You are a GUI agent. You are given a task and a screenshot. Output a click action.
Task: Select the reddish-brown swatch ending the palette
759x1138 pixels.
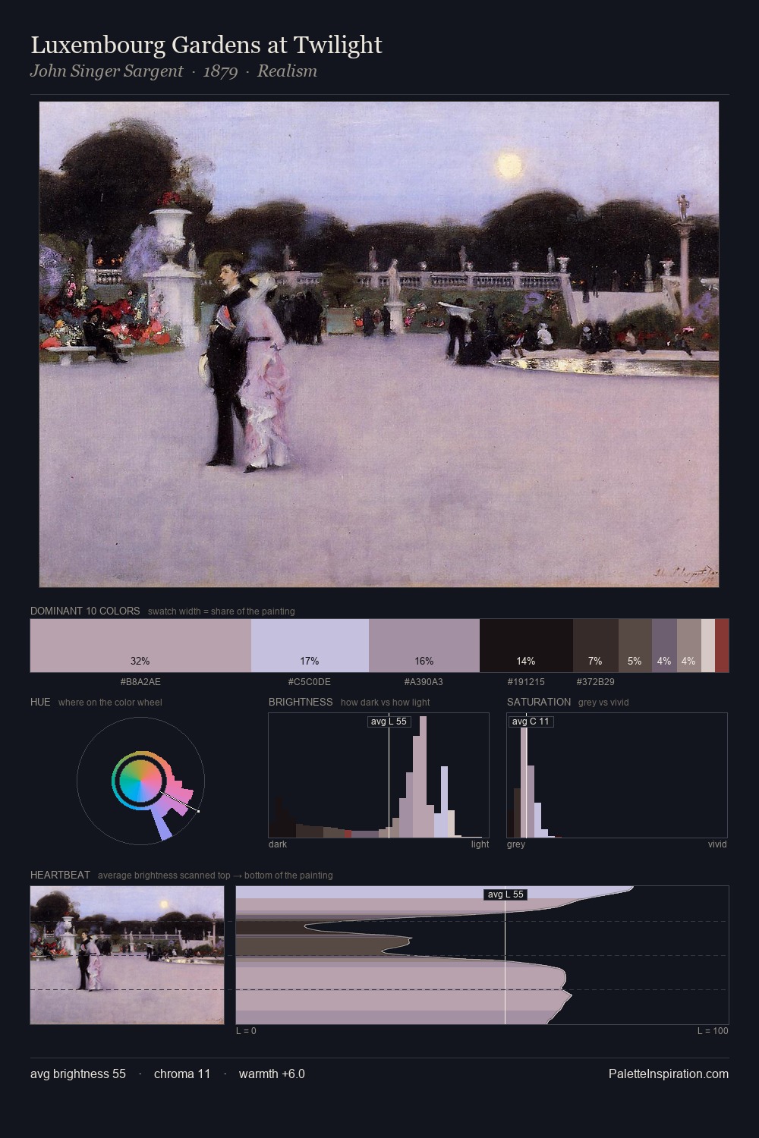coord(722,646)
